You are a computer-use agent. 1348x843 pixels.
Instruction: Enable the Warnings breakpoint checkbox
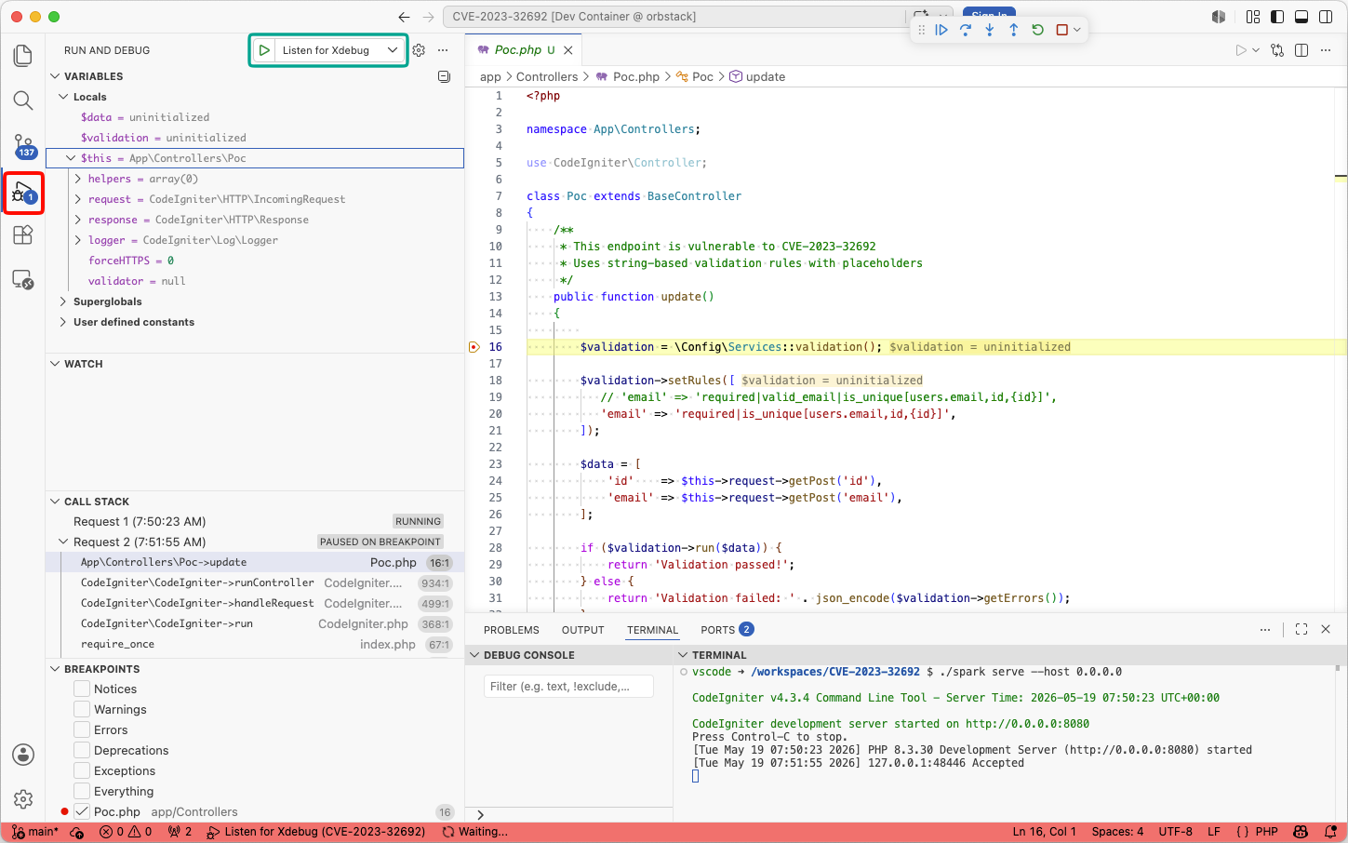tap(82, 709)
